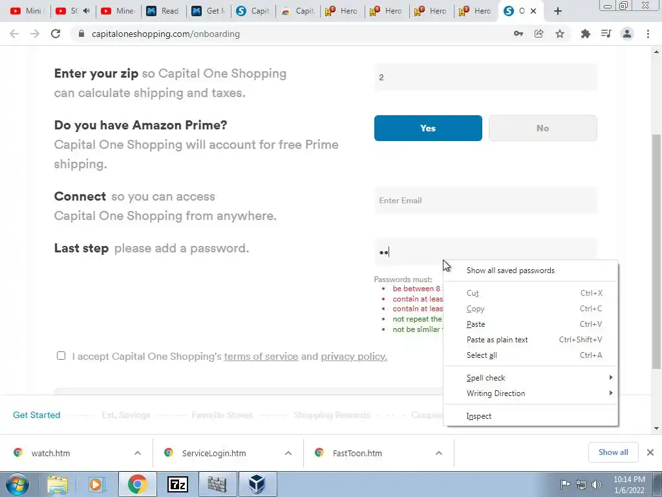View site lock information icon
The height and width of the screenshot is (497, 662).
click(x=81, y=34)
